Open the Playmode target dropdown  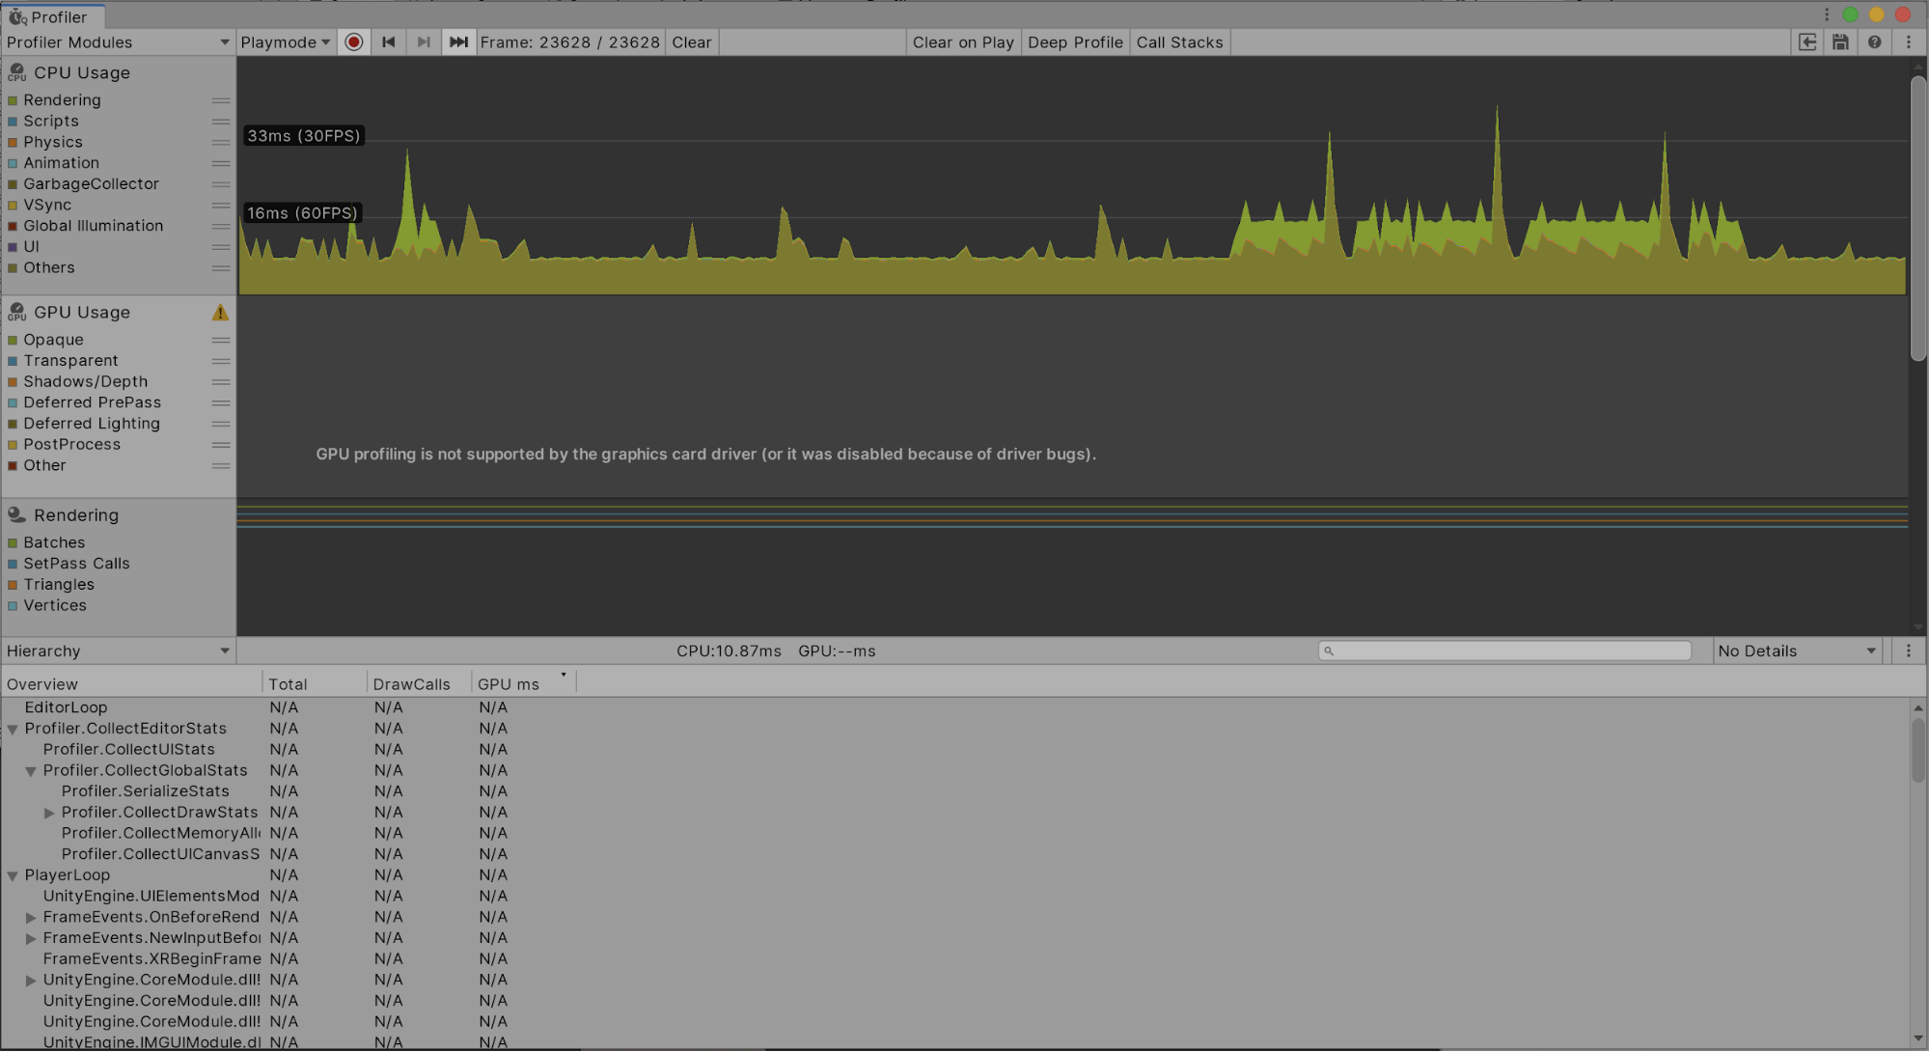point(285,42)
